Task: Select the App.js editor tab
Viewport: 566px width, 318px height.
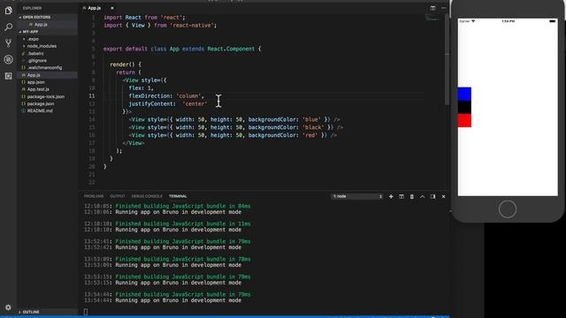Action: click(x=95, y=8)
